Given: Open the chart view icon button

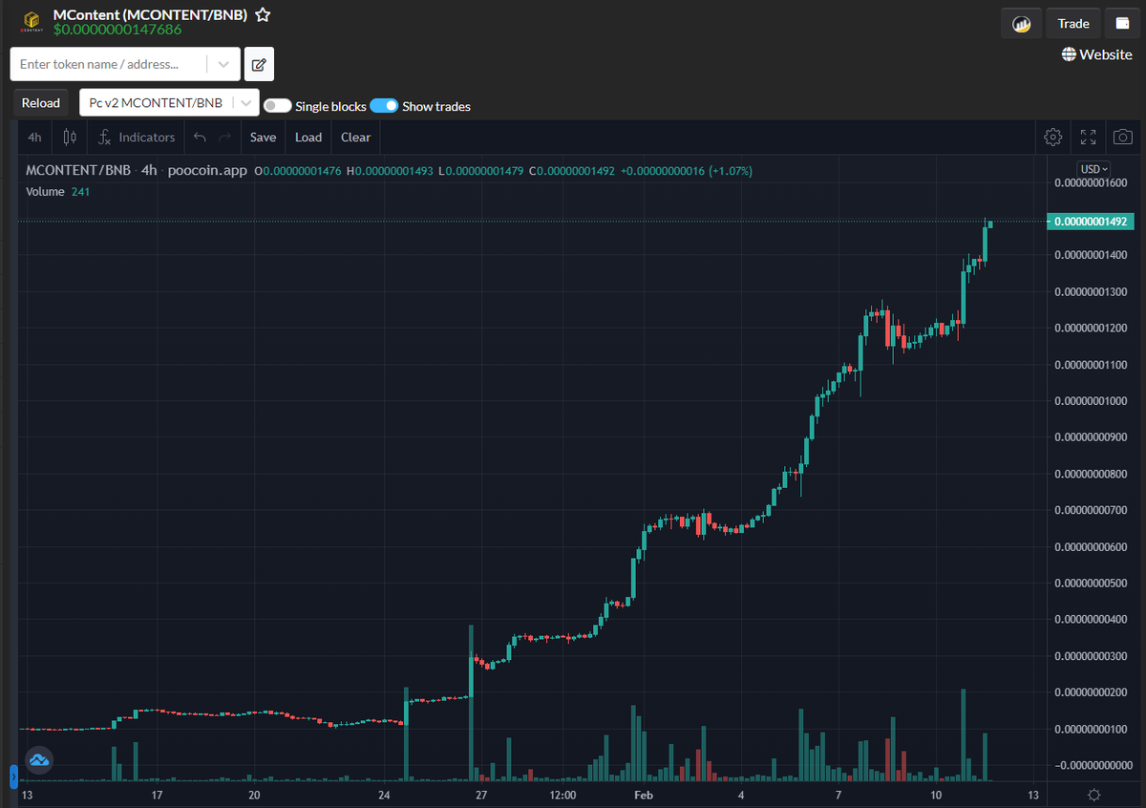Looking at the screenshot, I should point(1021,24).
